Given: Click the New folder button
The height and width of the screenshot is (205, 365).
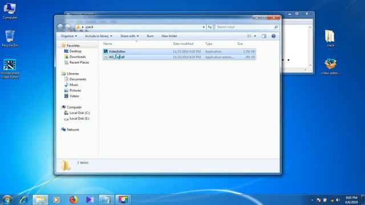Looking at the screenshot, I should pos(169,36).
